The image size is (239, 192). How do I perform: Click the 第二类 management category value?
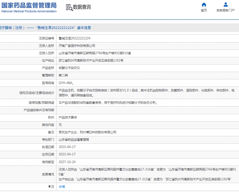point(63,75)
